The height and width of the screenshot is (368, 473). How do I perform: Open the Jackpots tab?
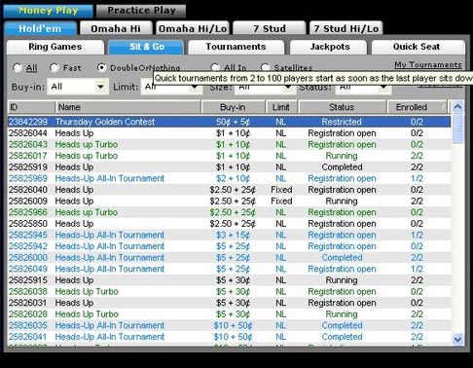tap(329, 47)
